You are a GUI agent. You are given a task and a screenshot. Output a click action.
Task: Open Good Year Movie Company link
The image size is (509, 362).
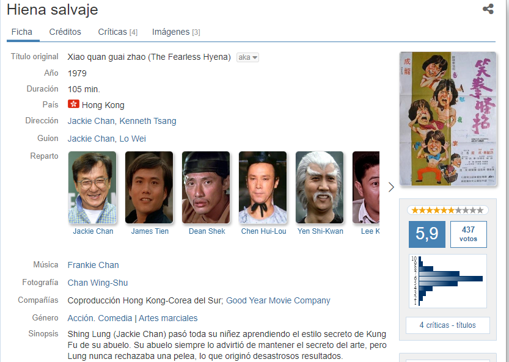pos(278,300)
